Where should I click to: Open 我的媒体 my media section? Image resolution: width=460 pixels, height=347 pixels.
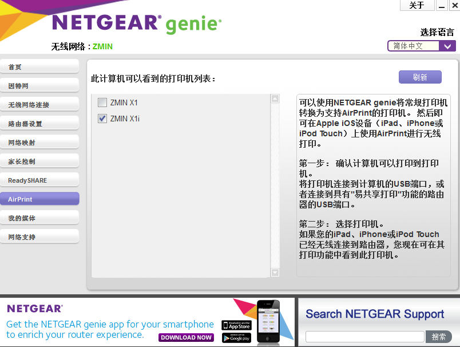coord(39,218)
